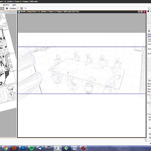Click the transparent color checkbox square
Viewport: 151px width, 151px height.
(x=149, y=27)
